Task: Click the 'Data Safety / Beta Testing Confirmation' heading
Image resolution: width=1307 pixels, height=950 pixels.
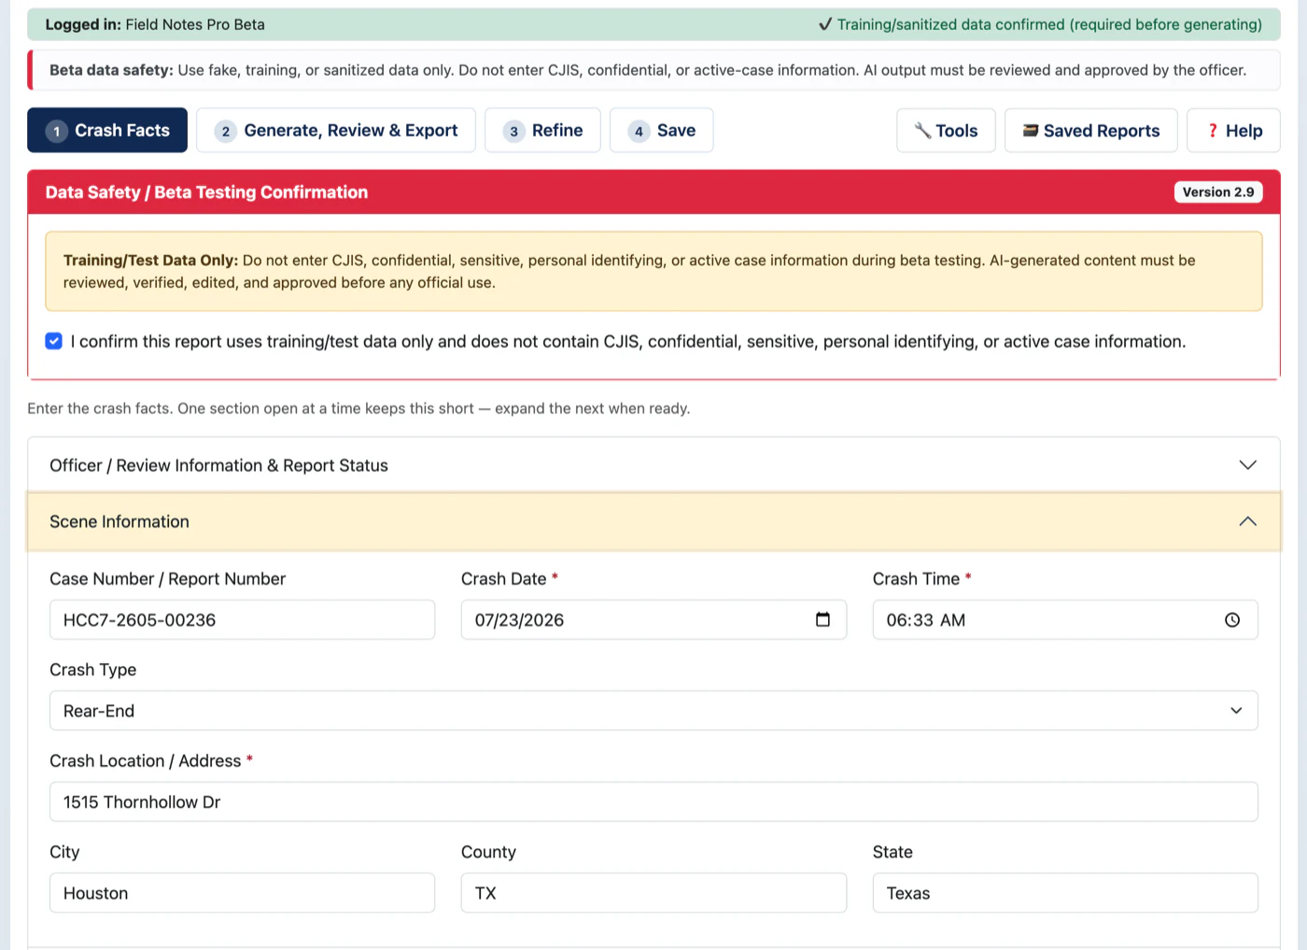Action: point(206,191)
